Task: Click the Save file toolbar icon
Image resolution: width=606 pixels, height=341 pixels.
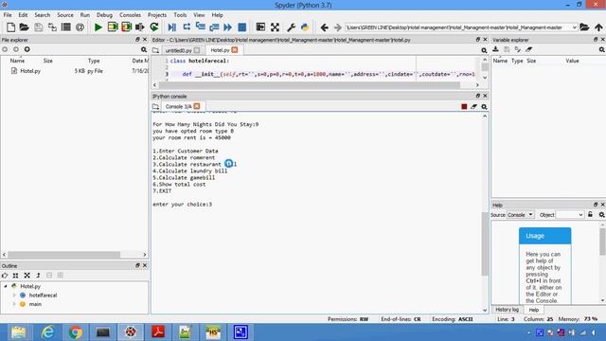Action: 38,27
